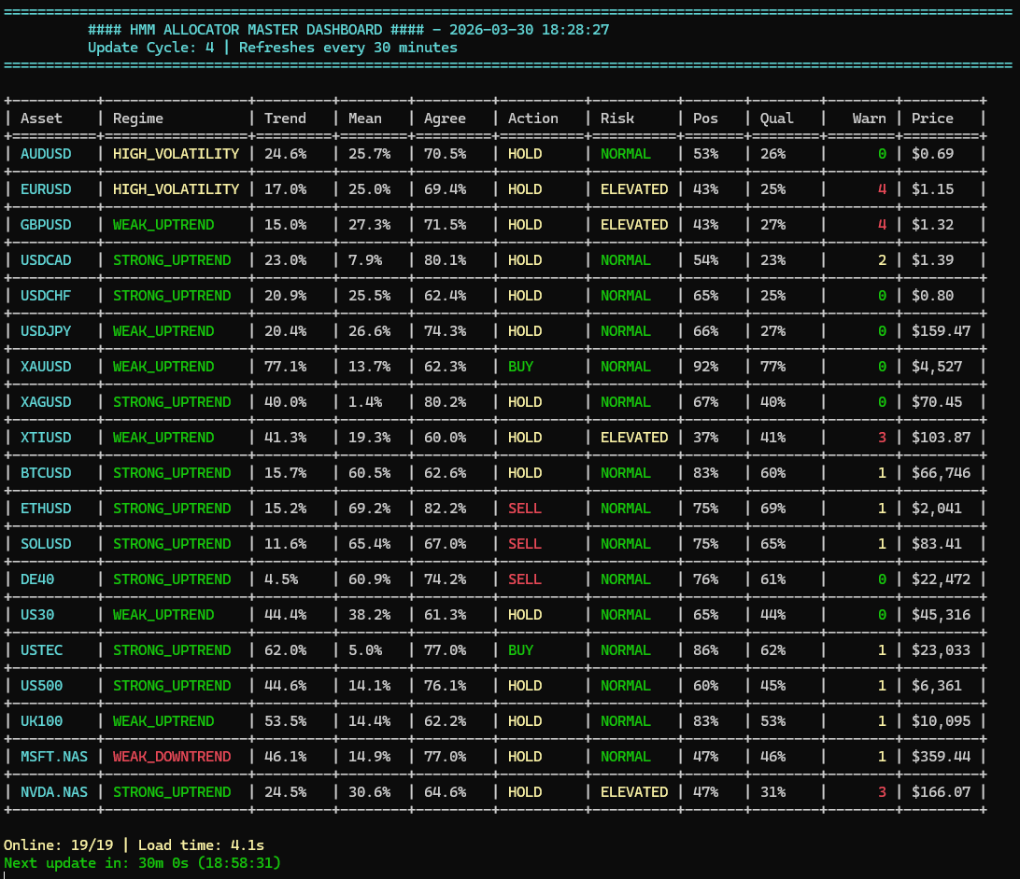Select the $4,527 XAUUSD price
1020x879 pixels.
936,367
